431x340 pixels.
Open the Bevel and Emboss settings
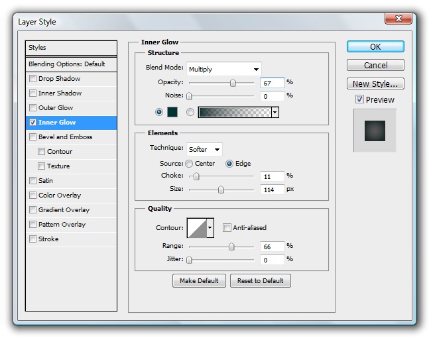65,137
